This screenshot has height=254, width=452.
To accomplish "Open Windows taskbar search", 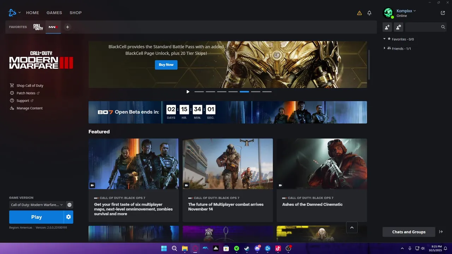I will tap(174, 248).
